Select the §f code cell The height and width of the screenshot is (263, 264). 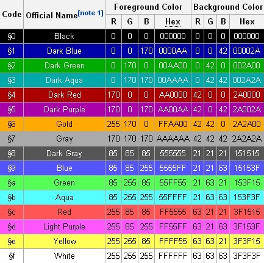pyautogui.click(x=12, y=256)
